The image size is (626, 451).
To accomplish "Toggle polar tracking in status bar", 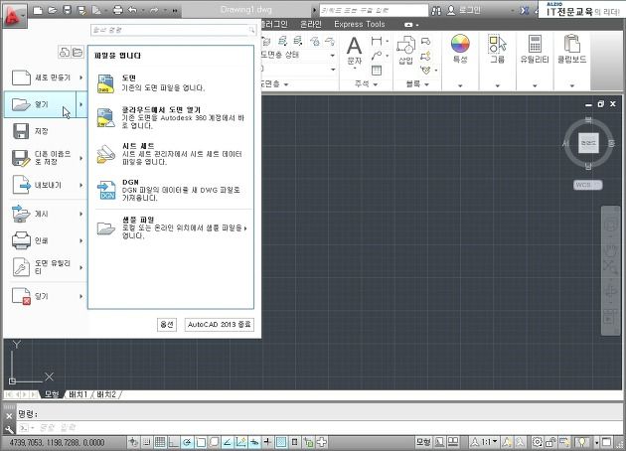I will (187, 442).
